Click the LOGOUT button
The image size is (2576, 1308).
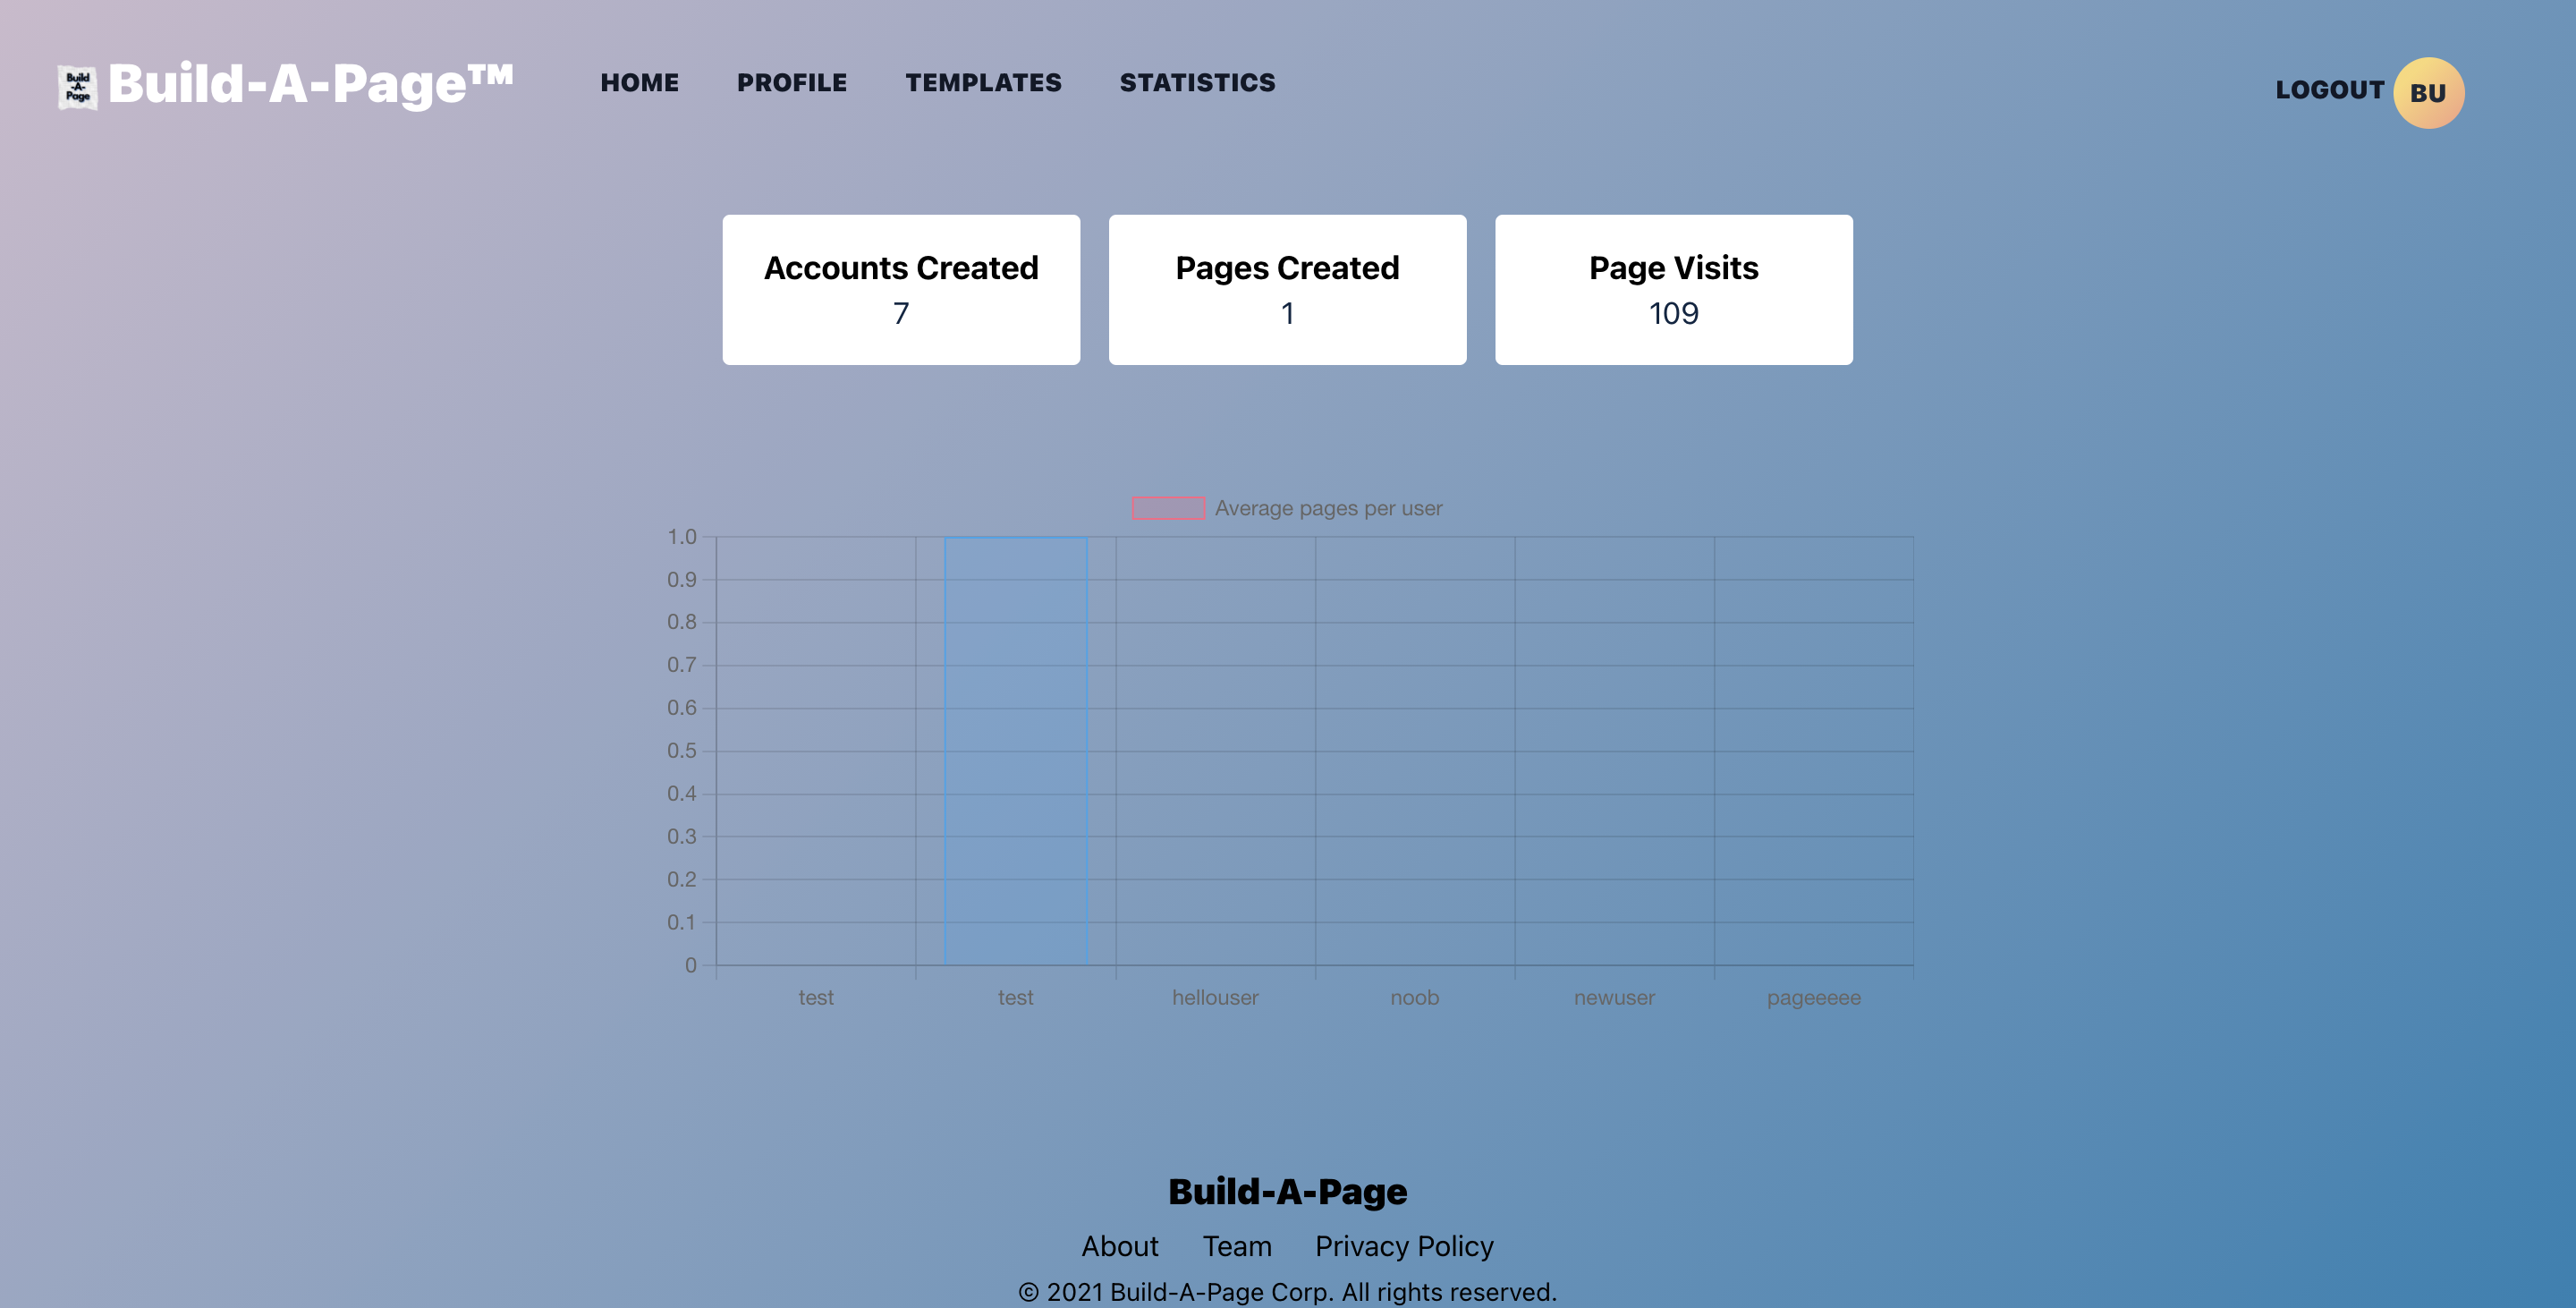[2329, 90]
